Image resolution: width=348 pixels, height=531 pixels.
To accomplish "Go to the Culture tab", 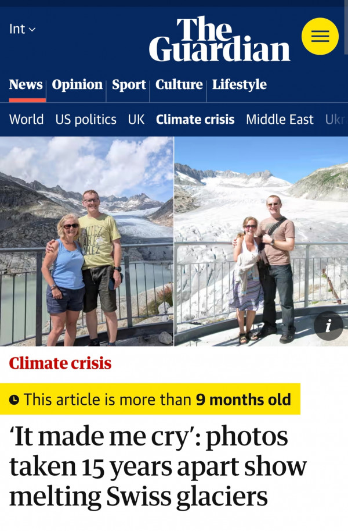I will pos(179,84).
